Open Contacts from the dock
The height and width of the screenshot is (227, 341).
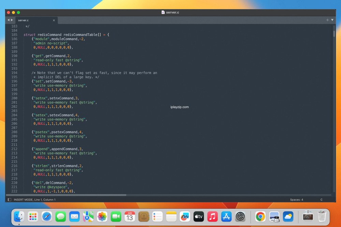click(144, 216)
